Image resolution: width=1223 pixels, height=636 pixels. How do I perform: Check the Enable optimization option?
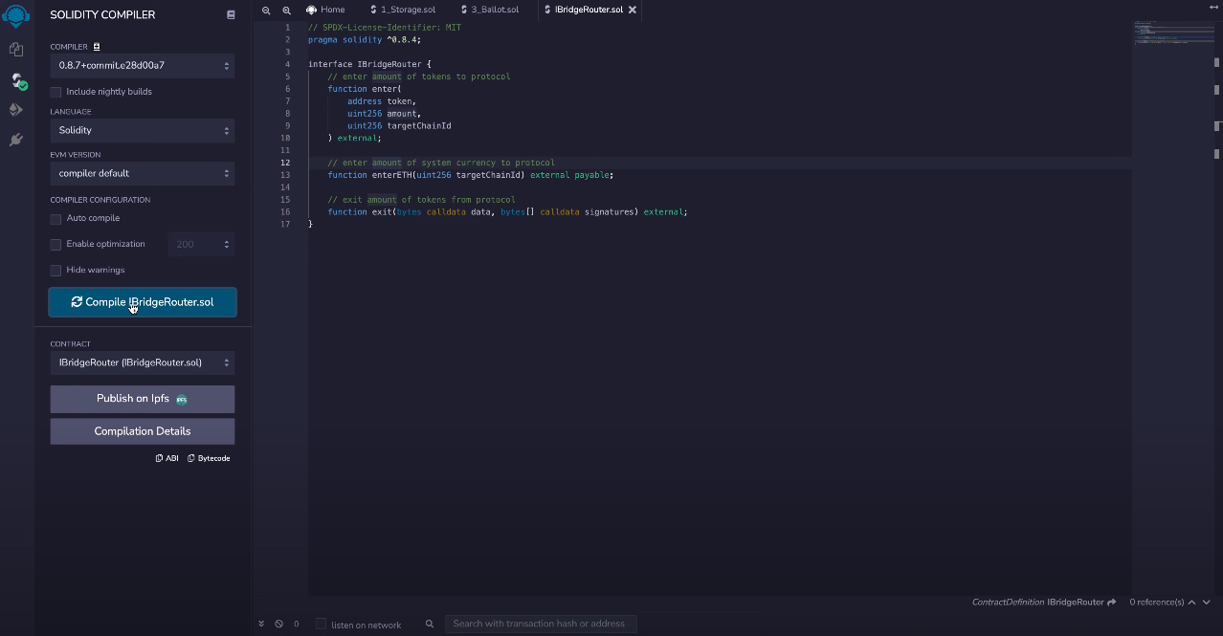coord(56,245)
